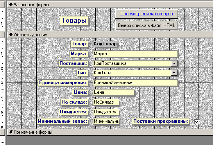The width and height of the screenshot is (213, 145).
Task: Click the Вывод списка в файл HTML button
Action: click(147, 25)
